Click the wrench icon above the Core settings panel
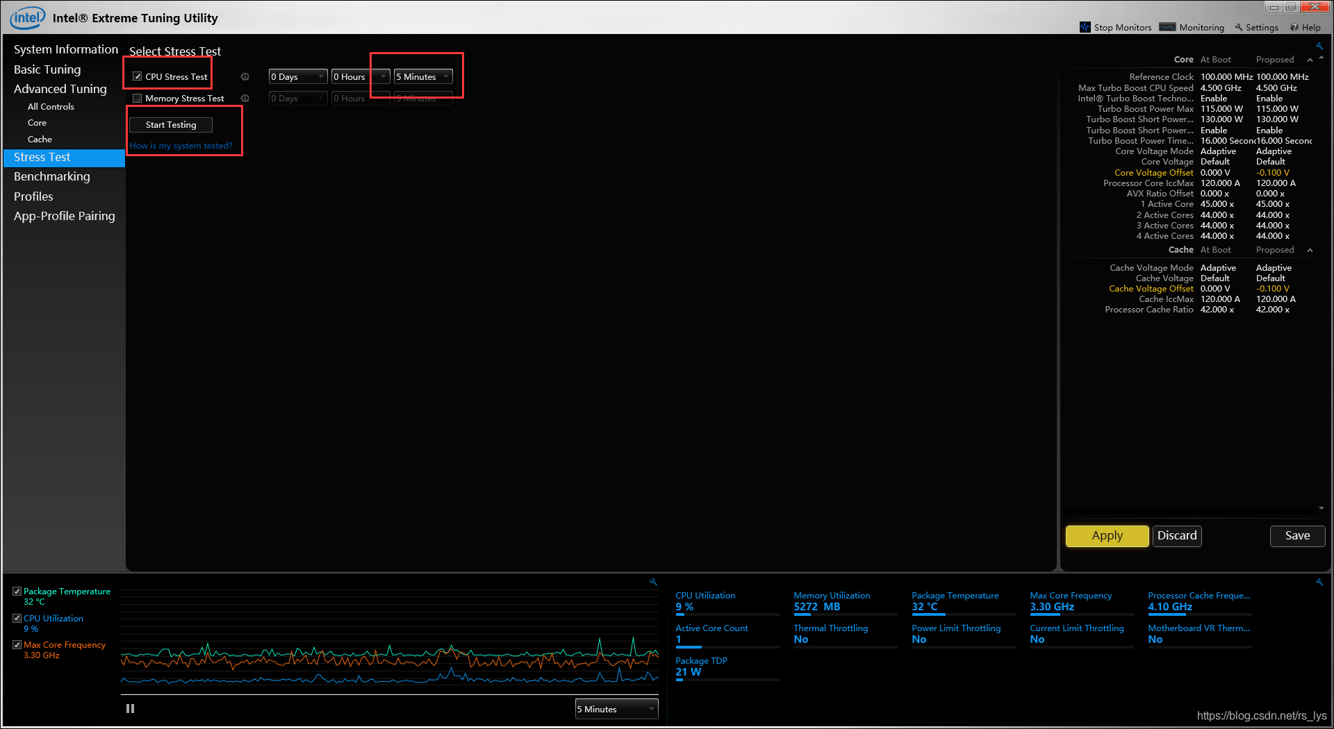 (1319, 47)
